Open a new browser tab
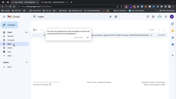Image resolution: width=176 pixels, height=99 pixels. (71, 2)
